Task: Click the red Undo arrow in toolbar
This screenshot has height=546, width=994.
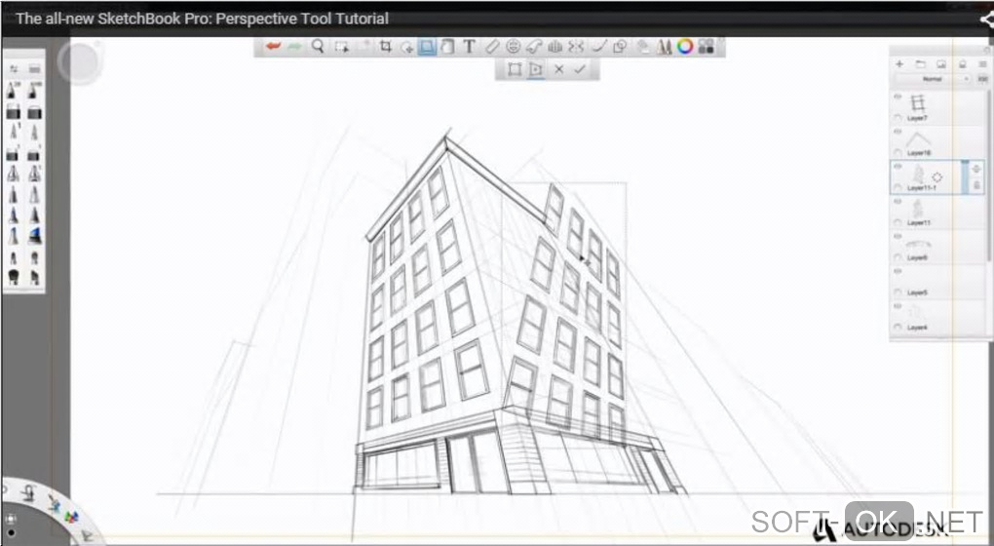Action: click(x=273, y=46)
